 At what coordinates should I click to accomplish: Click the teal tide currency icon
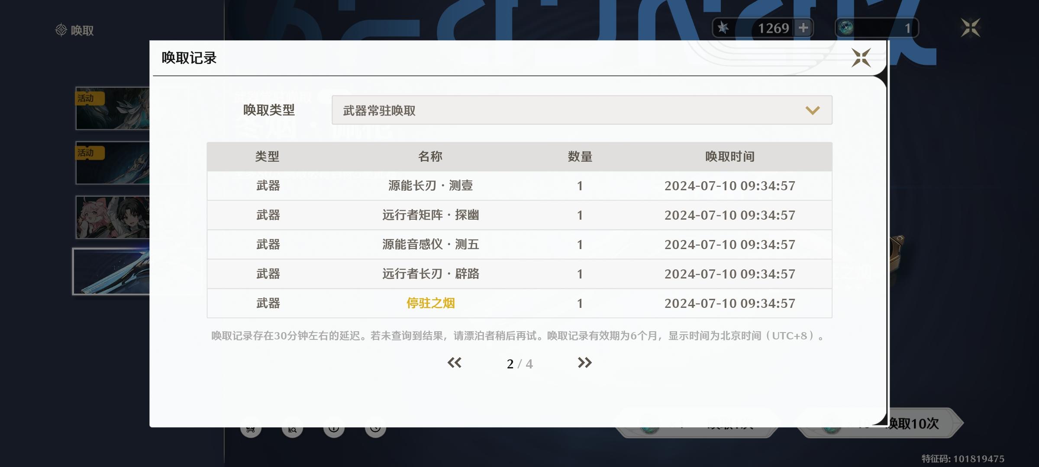845,28
